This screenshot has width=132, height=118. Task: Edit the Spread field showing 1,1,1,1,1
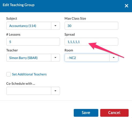[x=91, y=42]
